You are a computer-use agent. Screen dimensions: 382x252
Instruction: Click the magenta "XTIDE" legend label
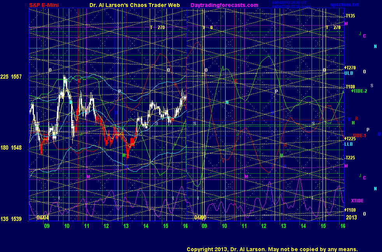pyautogui.click(x=357, y=201)
